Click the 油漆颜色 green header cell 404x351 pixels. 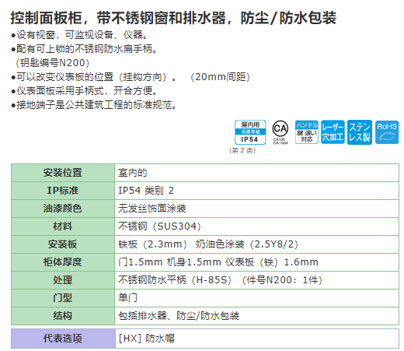(x=63, y=209)
